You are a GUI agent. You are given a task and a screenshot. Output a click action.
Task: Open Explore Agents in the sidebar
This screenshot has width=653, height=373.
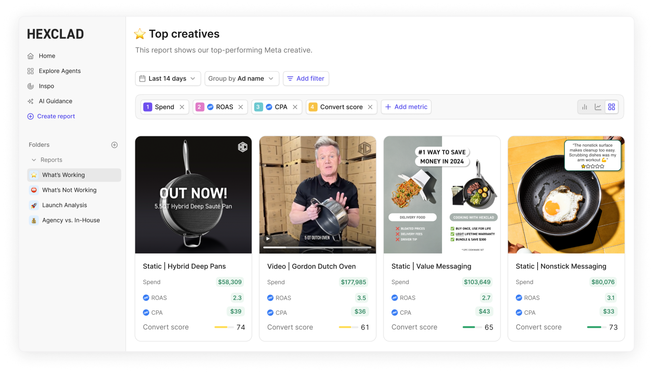(x=59, y=71)
